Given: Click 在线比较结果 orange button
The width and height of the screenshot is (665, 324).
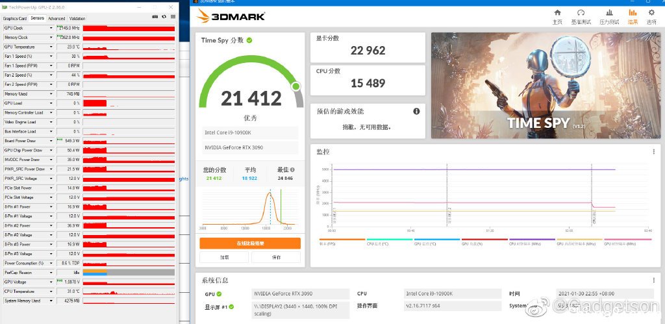Looking at the screenshot, I should [250, 243].
